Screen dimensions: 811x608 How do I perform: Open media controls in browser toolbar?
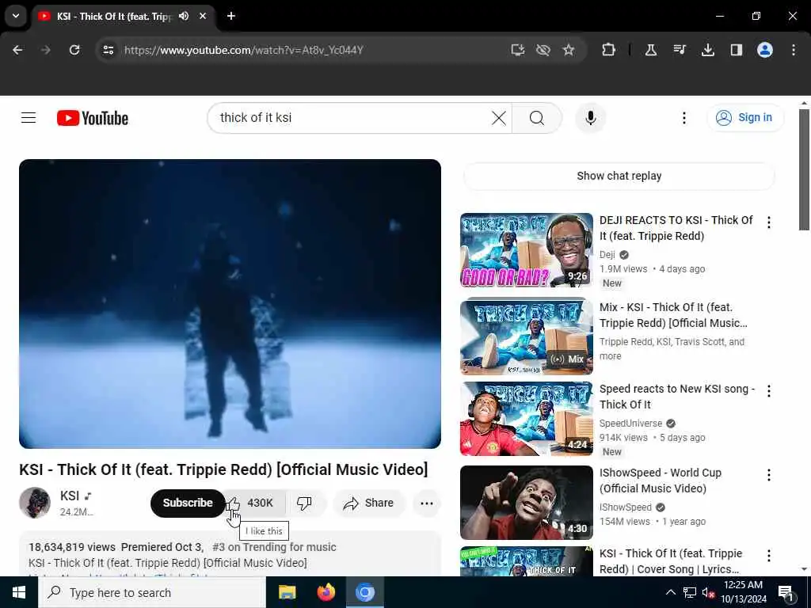coord(679,50)
